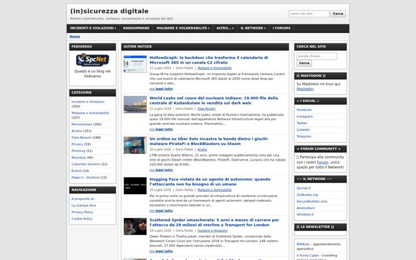Open the World Leaks Kudankulam article title
This screenshot has width=416, height=260.
click(214, 101)
